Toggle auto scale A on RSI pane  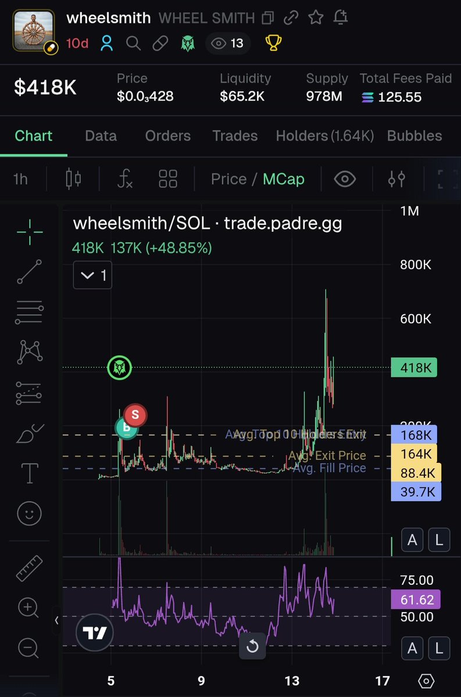(x=413, y=647)
